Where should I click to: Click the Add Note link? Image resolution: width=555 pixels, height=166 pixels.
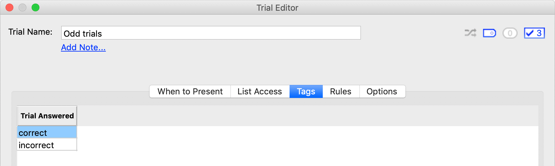click(83, 47)
